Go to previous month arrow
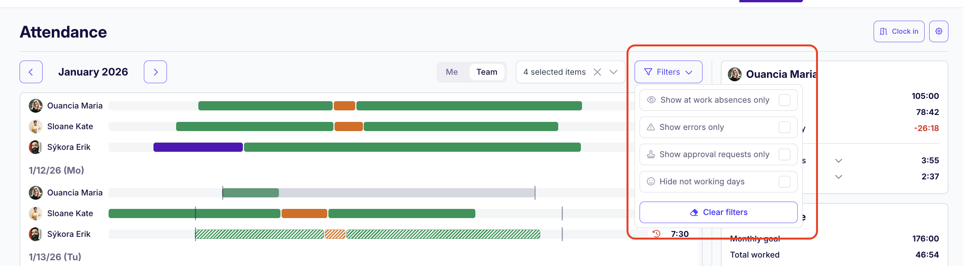 (x=31, y=72)
